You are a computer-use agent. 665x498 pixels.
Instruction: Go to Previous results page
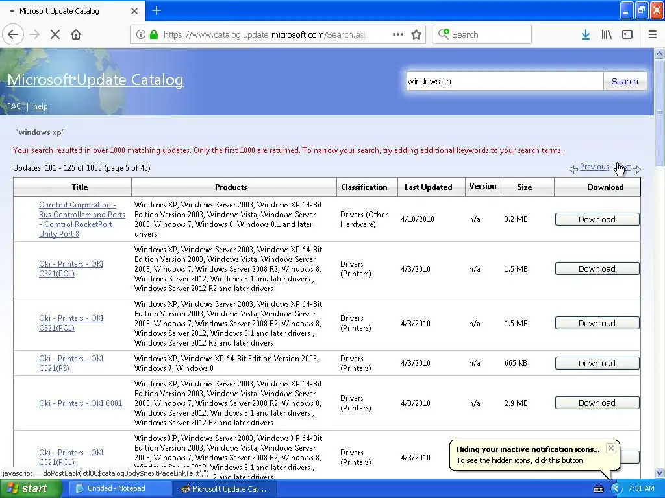click(x=594, y=167)
